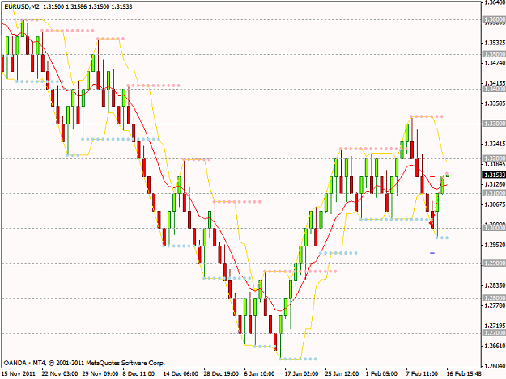The width and height of the screenshot is (506, 379).
Task: Click the 22 Nov 03:00 time label
Action: pyautogui.click(x=60, y=374)
